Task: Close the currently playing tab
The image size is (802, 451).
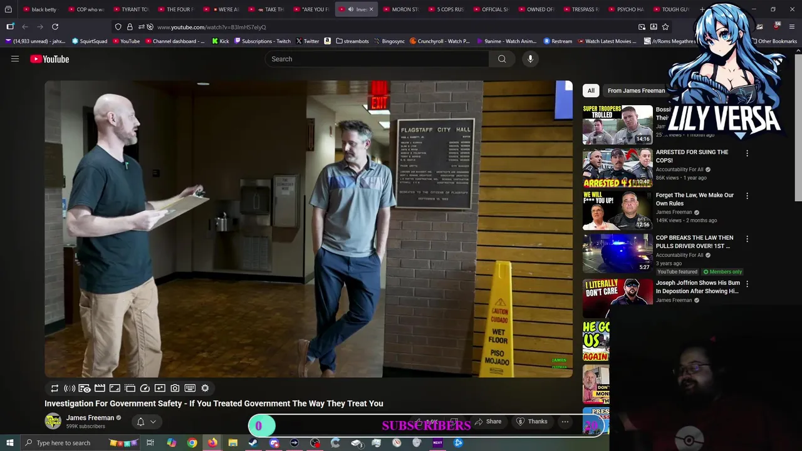Action: coord(371,9)
